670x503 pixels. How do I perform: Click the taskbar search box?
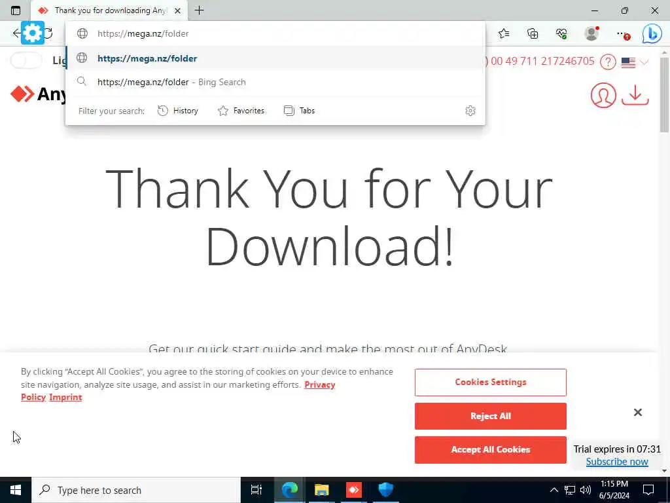click(136, 490)
